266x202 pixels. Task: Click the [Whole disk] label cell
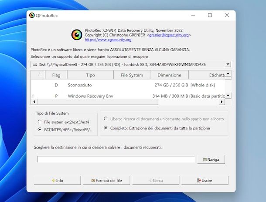click(203, 85)
